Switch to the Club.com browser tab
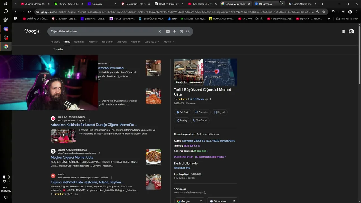361x203 pixels. pos(102,4)
